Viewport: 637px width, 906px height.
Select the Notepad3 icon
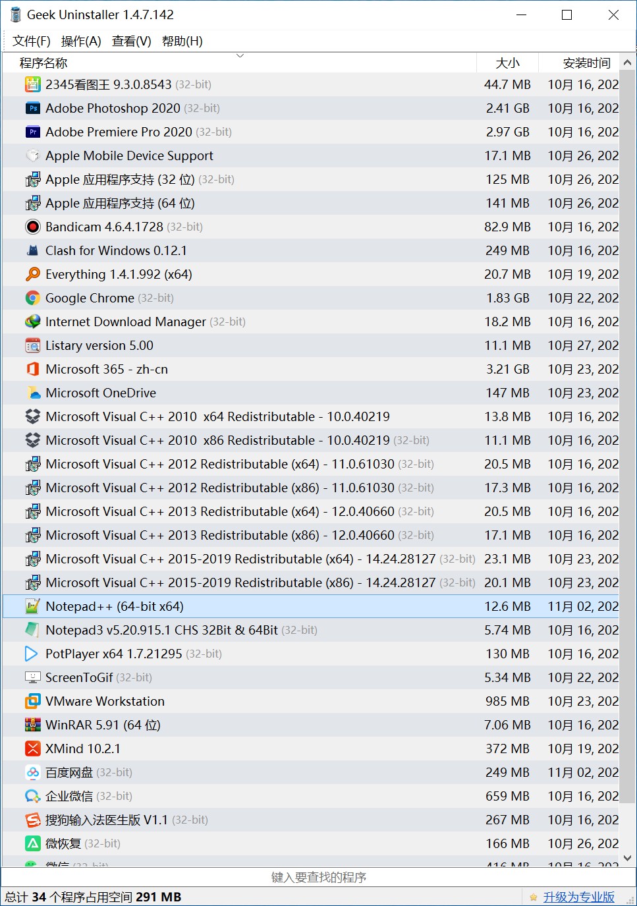32,630
